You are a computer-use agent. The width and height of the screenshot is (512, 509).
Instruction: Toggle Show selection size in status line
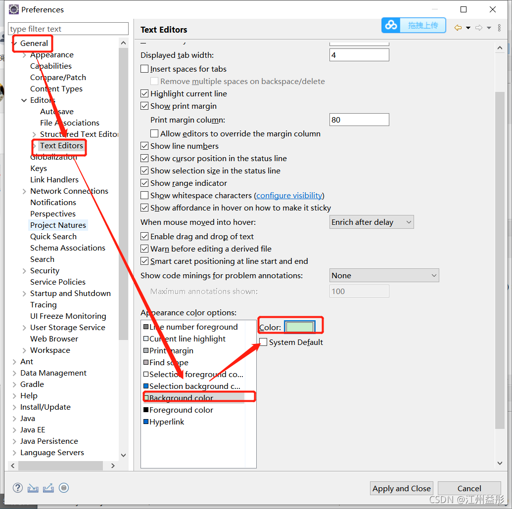click(144, 170)
